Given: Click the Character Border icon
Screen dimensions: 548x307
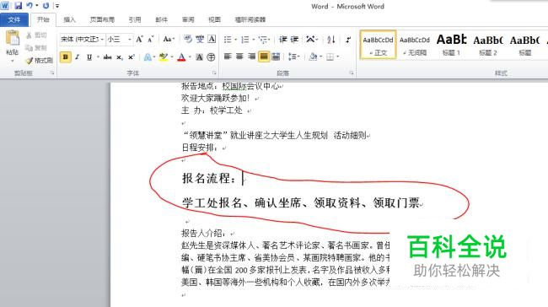Looking at the screenshot, I should [x=212, y=39].
